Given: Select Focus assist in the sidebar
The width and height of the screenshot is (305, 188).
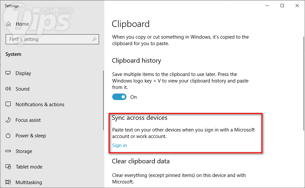Looking at the screenshot, I should (x=28, y=120).
